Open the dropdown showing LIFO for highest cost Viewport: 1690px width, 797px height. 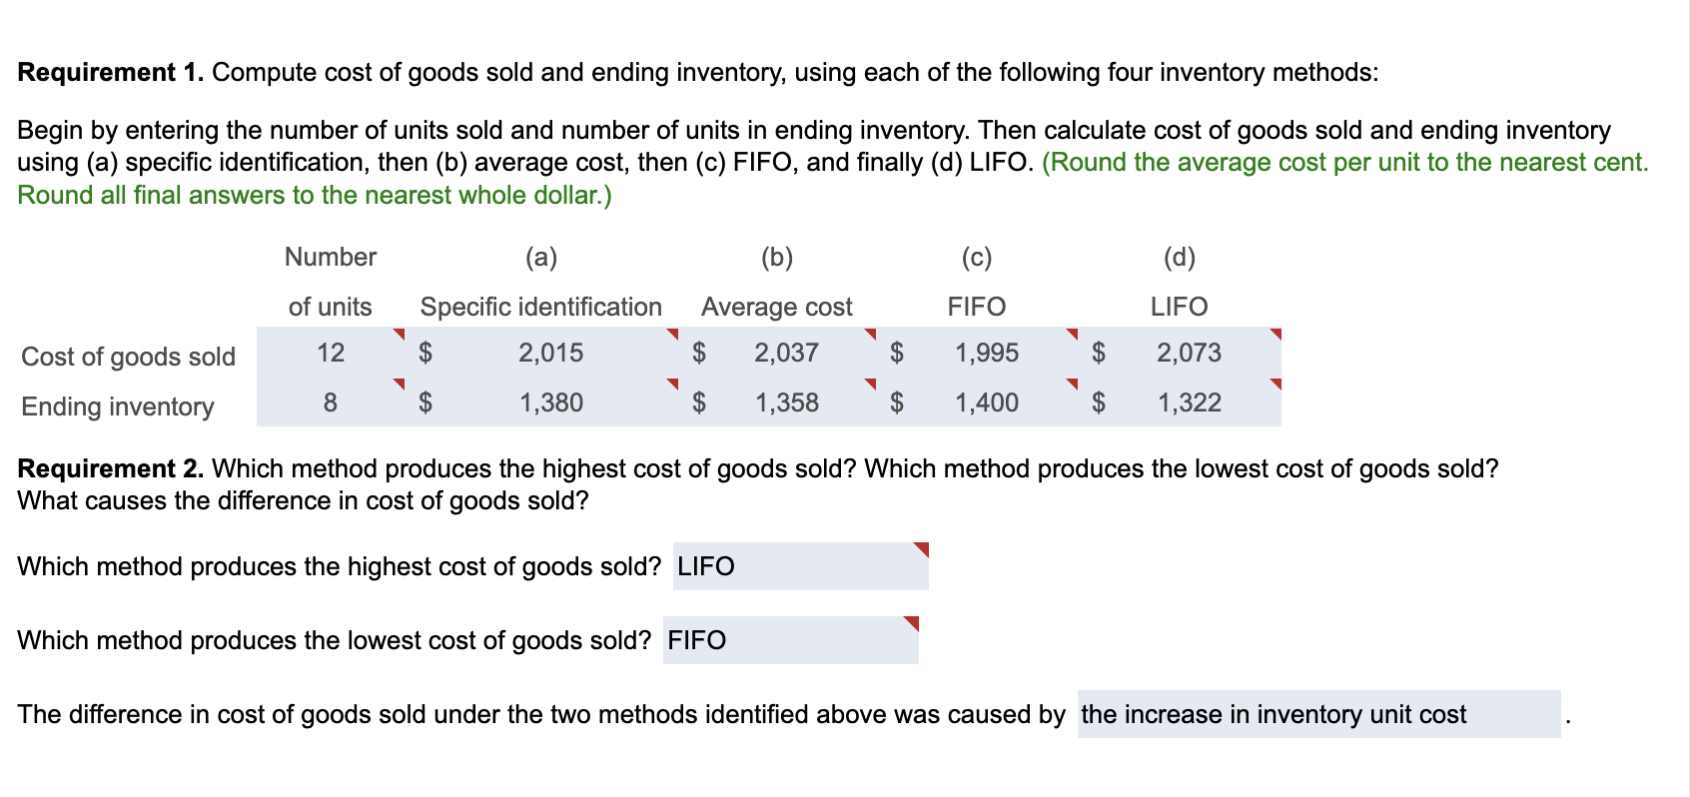(799, 566)
